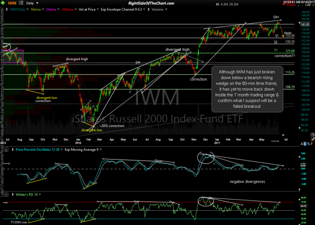
Task: Click the PPO pane move handle
Action: click(x=12, y=150)
